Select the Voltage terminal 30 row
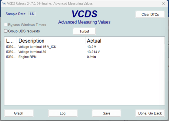169x121 pixels. pos(84,52)
